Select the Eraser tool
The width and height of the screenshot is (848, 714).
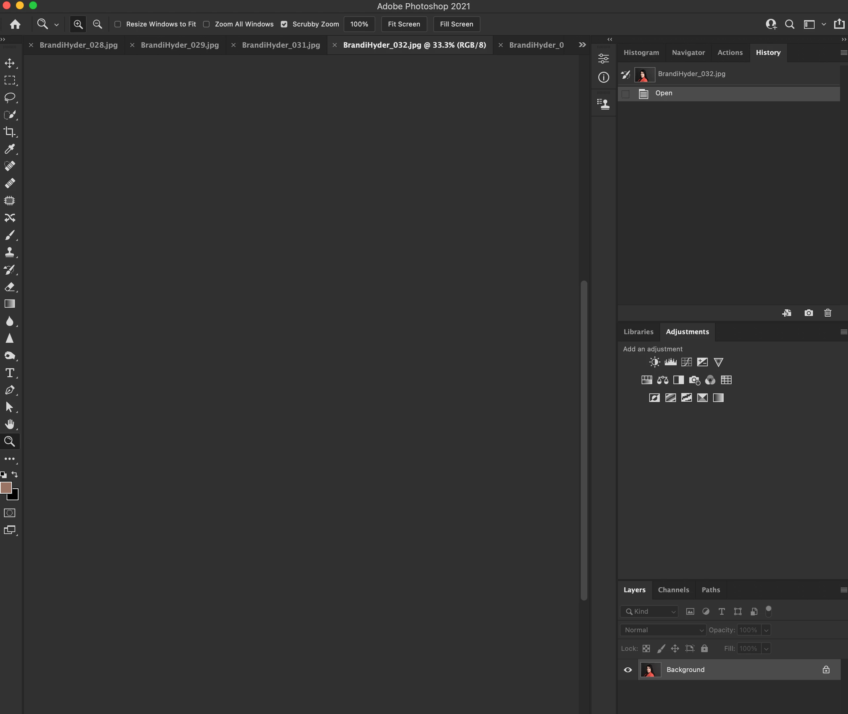tap(10, 287)
